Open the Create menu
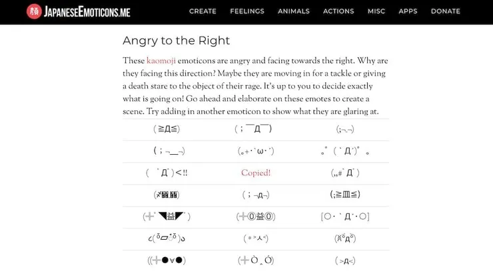 [x=203, y=11]
